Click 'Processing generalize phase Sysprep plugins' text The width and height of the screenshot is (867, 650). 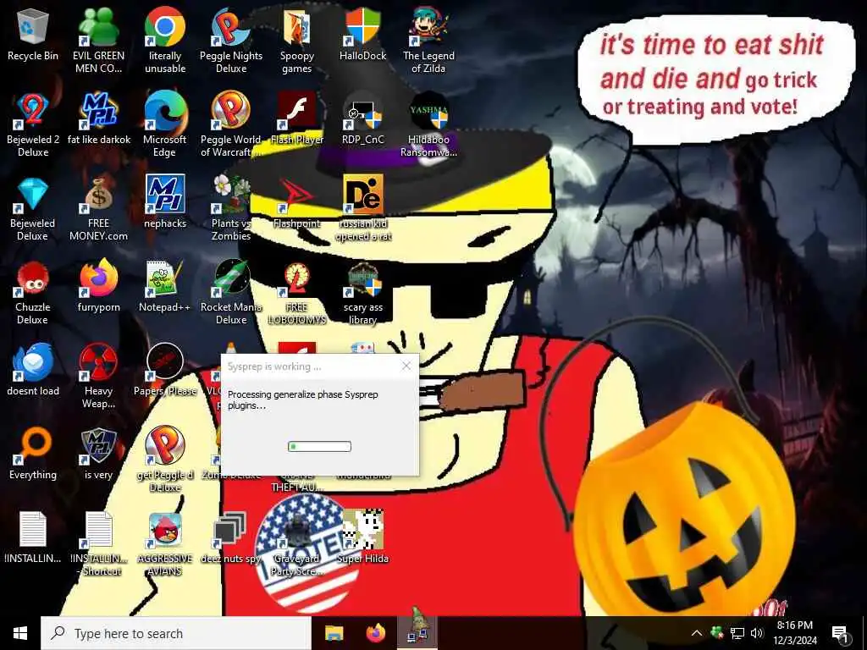[303, 399]
